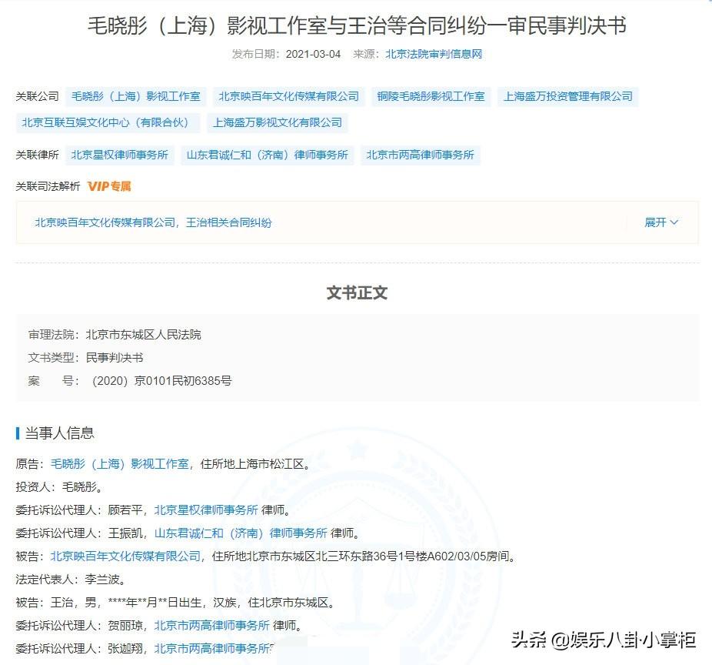712x665 pixels.
Task: Select defendant line 被告：王治，男
Action: [x=56, y=603]
